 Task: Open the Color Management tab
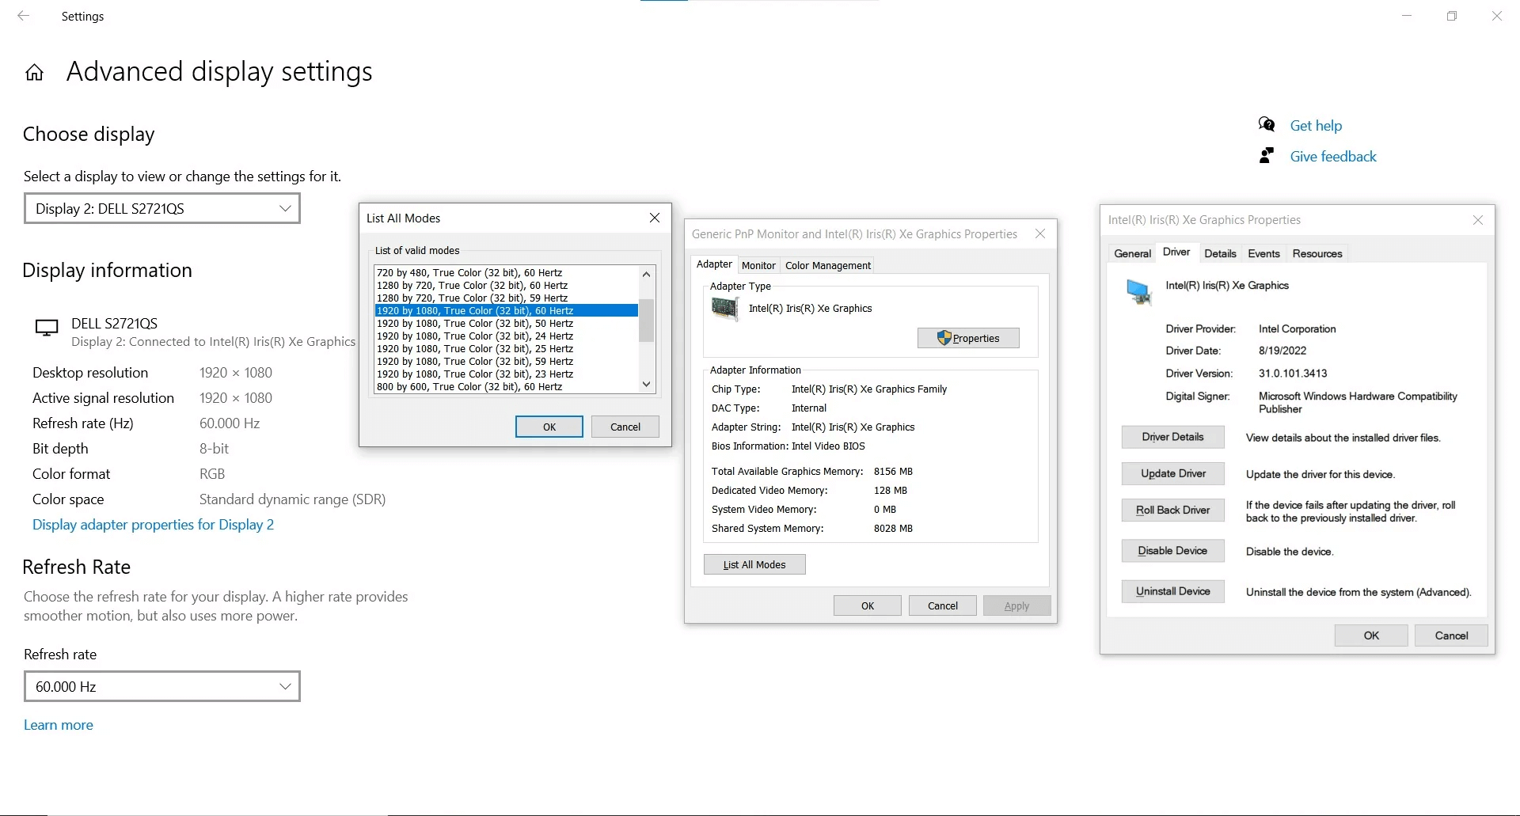coord(827,265)
